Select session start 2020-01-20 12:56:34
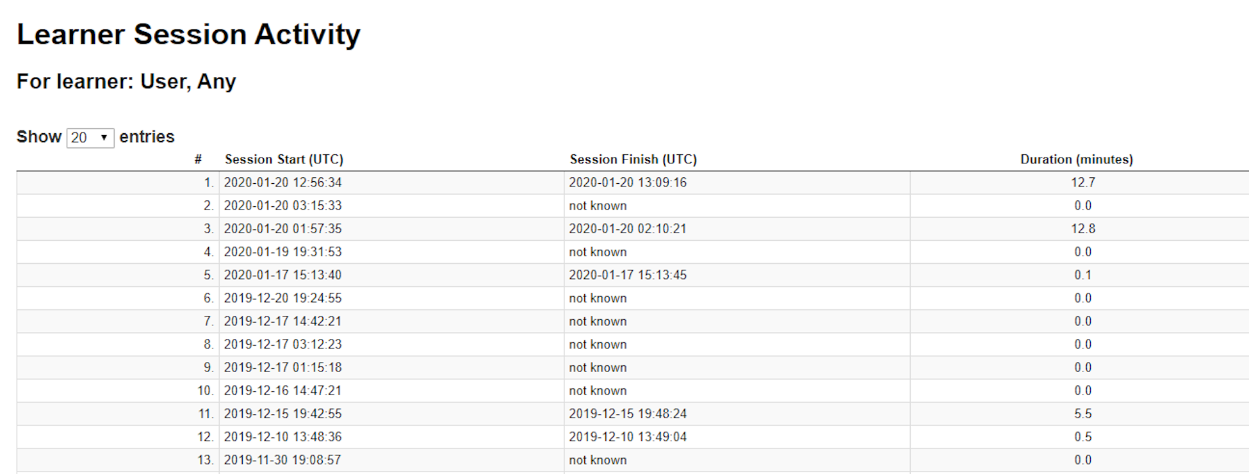 [x=282, y=183]
